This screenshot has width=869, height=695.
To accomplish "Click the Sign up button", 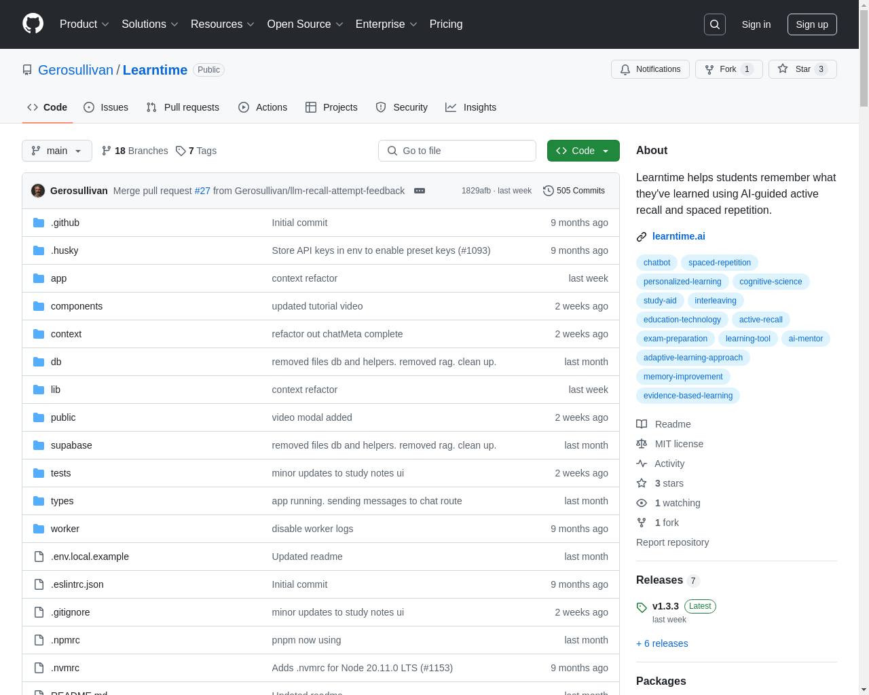I will click(x=812, y=24).
